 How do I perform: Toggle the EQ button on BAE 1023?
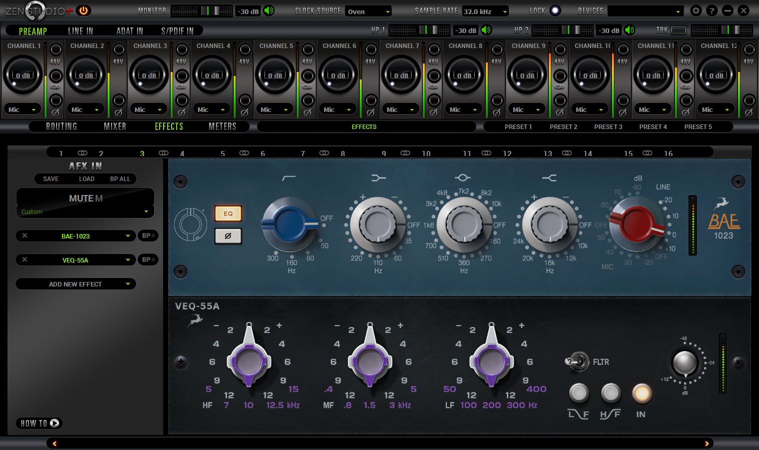click(228, 213)
